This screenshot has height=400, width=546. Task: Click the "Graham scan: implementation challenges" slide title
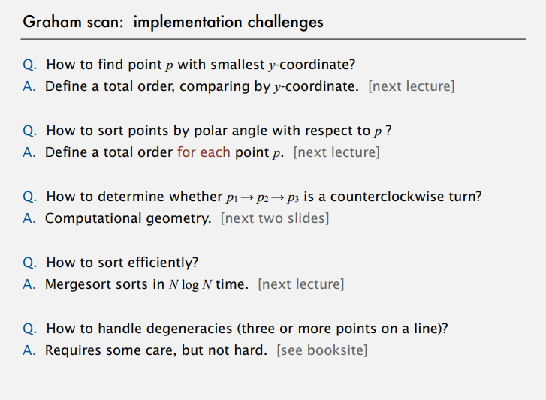point(173,21)
